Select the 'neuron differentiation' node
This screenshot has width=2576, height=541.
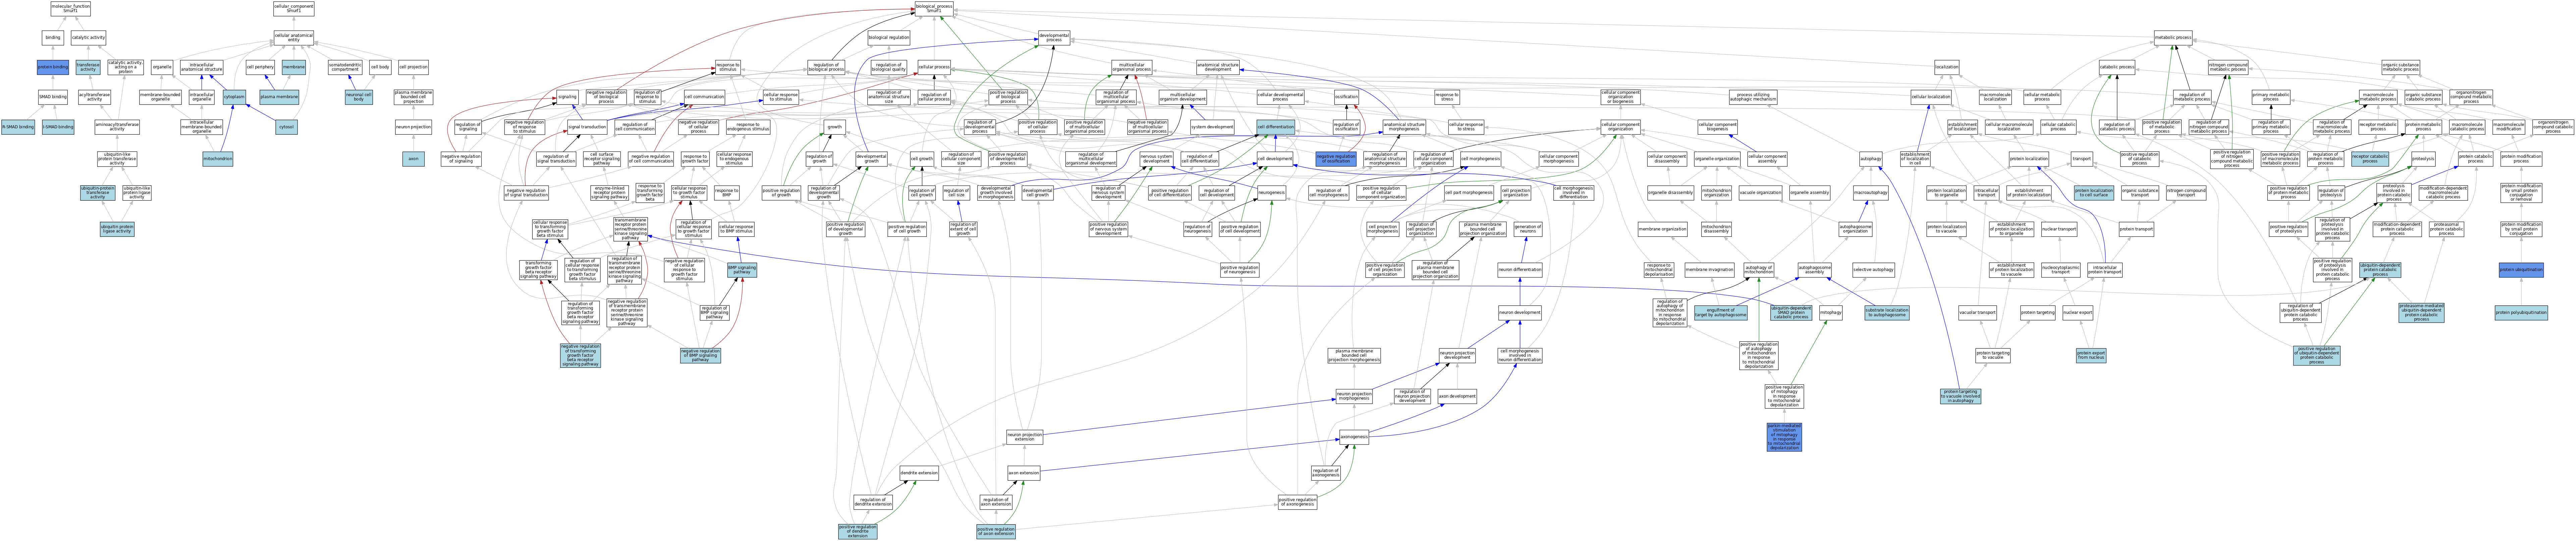coord(1520,270)
